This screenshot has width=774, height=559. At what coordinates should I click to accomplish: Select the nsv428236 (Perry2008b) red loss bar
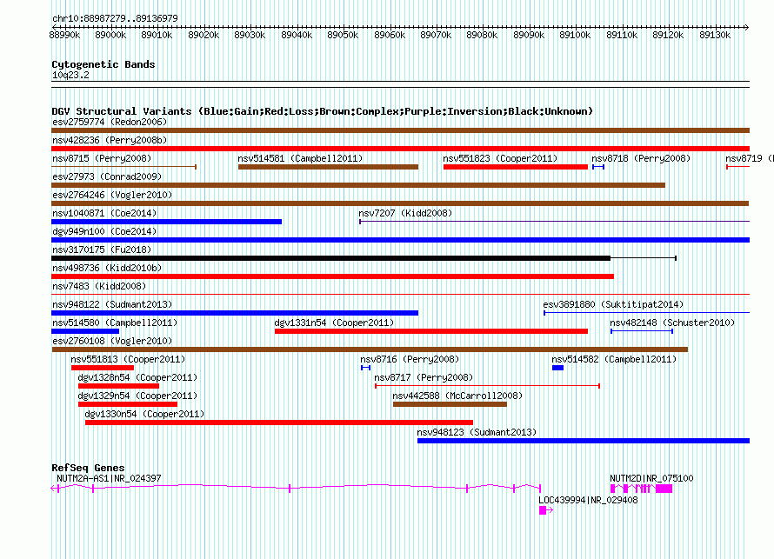pos(400,149)
